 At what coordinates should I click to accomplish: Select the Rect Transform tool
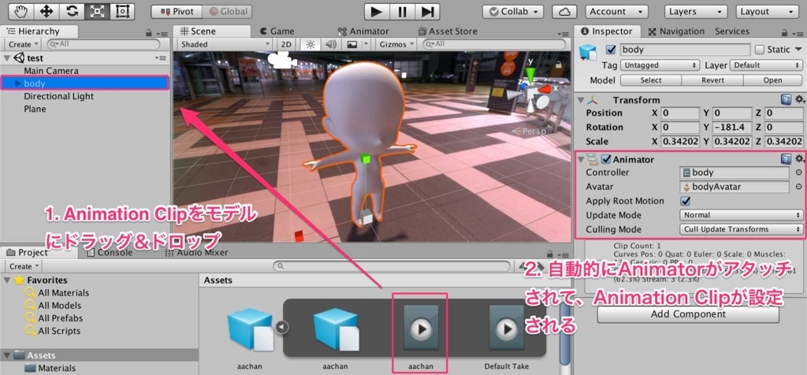point(122,11)
